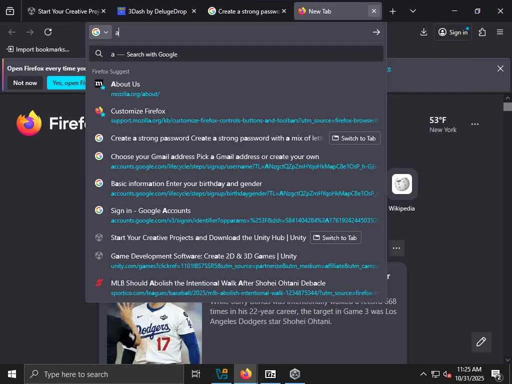
Task: Go forward with the forward arrow
Action: [30, 32]
